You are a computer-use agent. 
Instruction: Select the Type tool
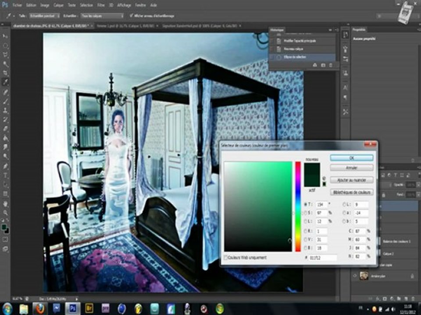click(x=5, y=176)
